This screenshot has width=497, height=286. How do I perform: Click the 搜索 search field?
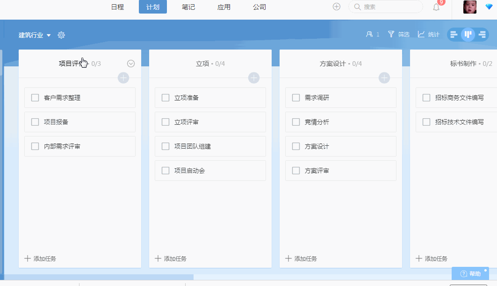pos(385,7)
